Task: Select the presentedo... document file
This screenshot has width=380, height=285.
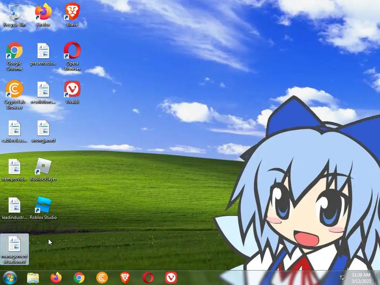Action: [43, 54]
